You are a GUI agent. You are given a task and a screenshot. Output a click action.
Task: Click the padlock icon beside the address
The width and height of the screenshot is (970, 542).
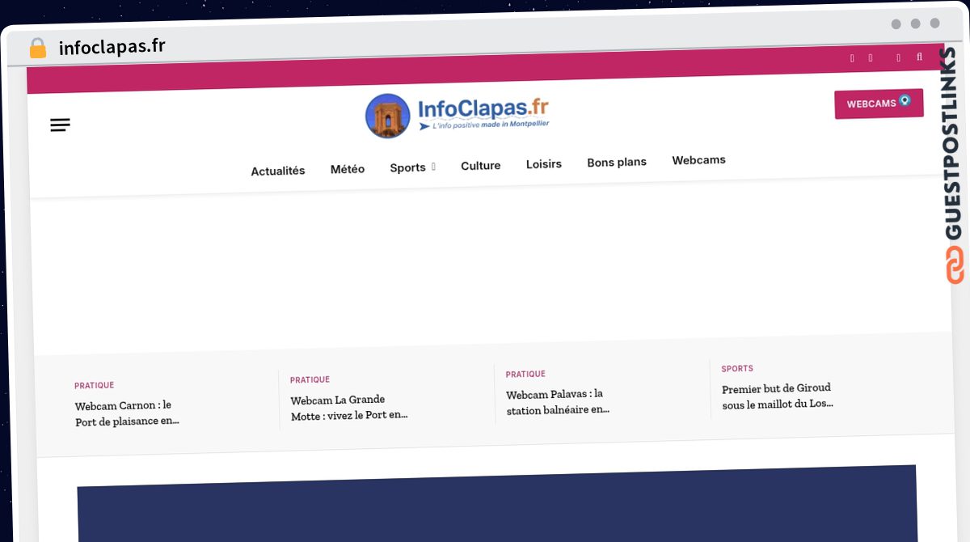click(x=37, y=48)
